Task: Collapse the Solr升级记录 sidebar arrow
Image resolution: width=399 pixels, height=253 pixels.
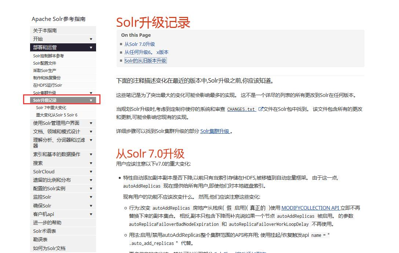Action: click(x=91, y=100)
